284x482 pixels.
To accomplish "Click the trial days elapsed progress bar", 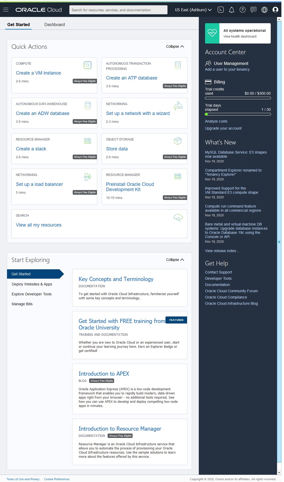I will [x=238, y=114].
